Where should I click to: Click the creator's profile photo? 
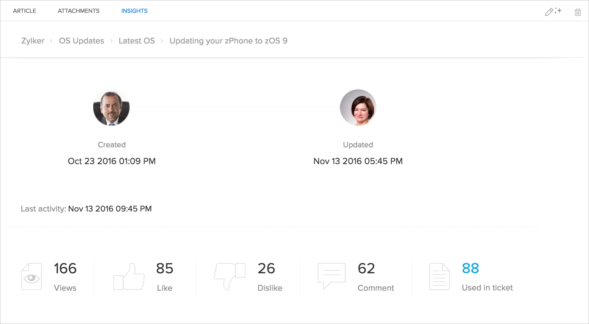coord(111,107)
